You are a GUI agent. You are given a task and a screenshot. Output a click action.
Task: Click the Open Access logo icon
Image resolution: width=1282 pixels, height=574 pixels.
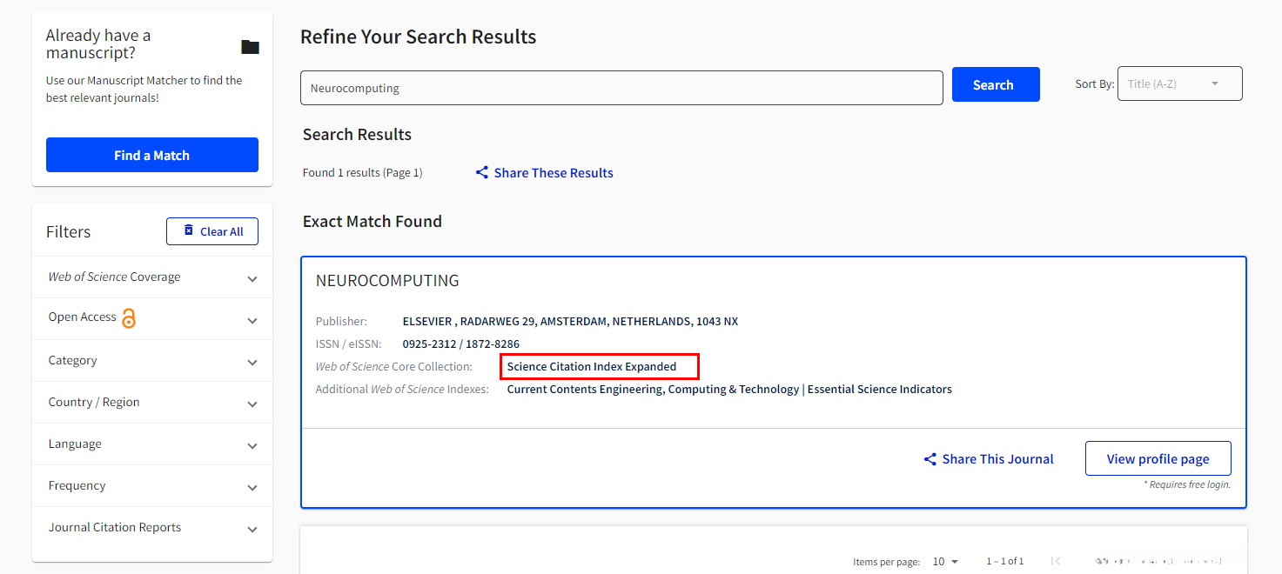click(129, 318)
